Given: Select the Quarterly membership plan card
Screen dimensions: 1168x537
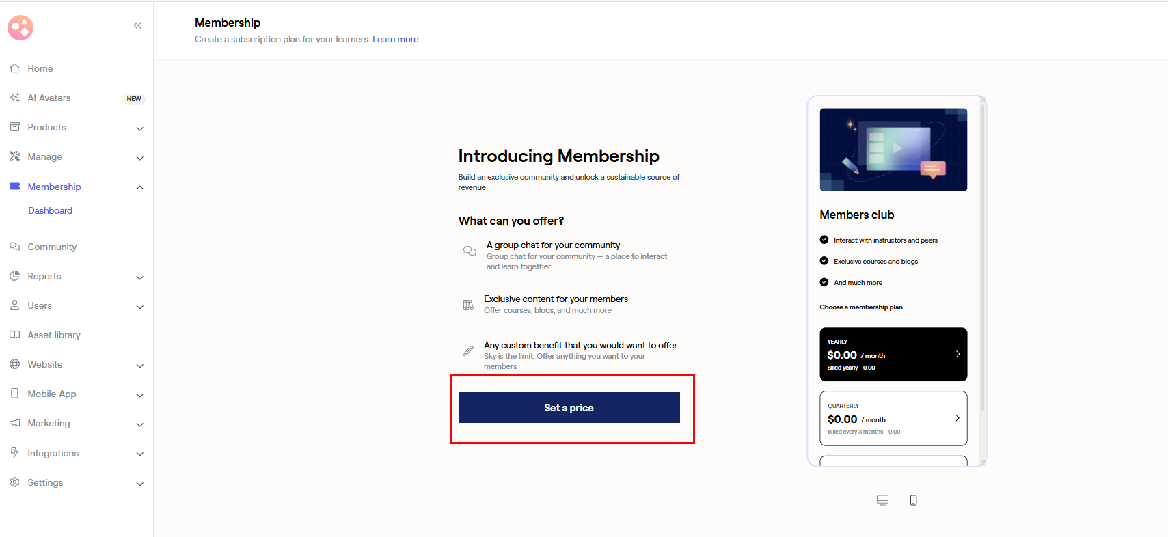Looking at the screenshot, I should pyautogui.click(x=893, y=418).
